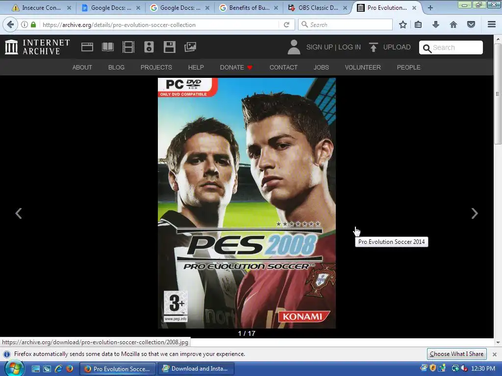Click the Upload arrow icon
The width and height of the screenshot is (502, 376).
coord(373,47)
